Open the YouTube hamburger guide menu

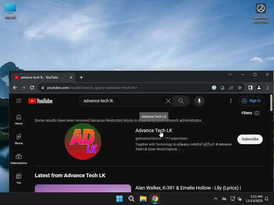pos(19,101)
